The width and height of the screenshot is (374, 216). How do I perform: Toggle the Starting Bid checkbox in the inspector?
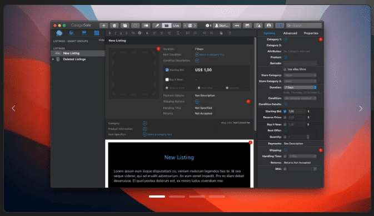(285, 111)
